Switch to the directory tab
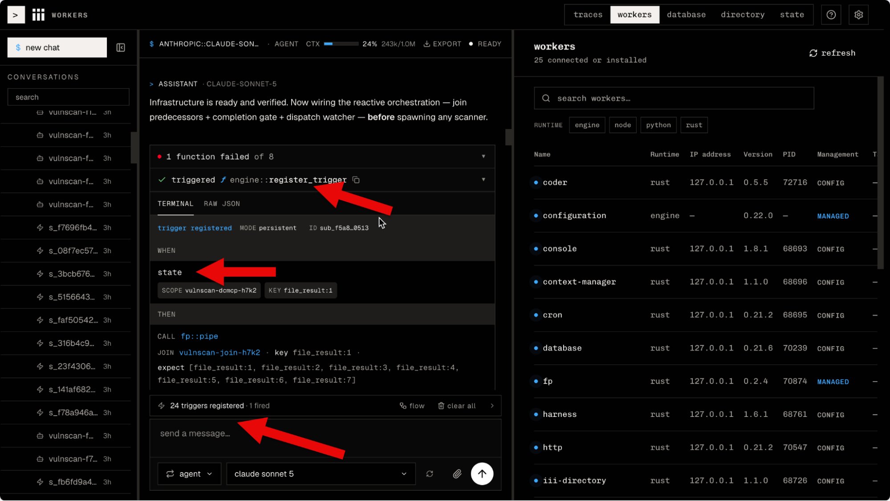The width and height of the screenshot is (890, 501). (x=743, y=15)
